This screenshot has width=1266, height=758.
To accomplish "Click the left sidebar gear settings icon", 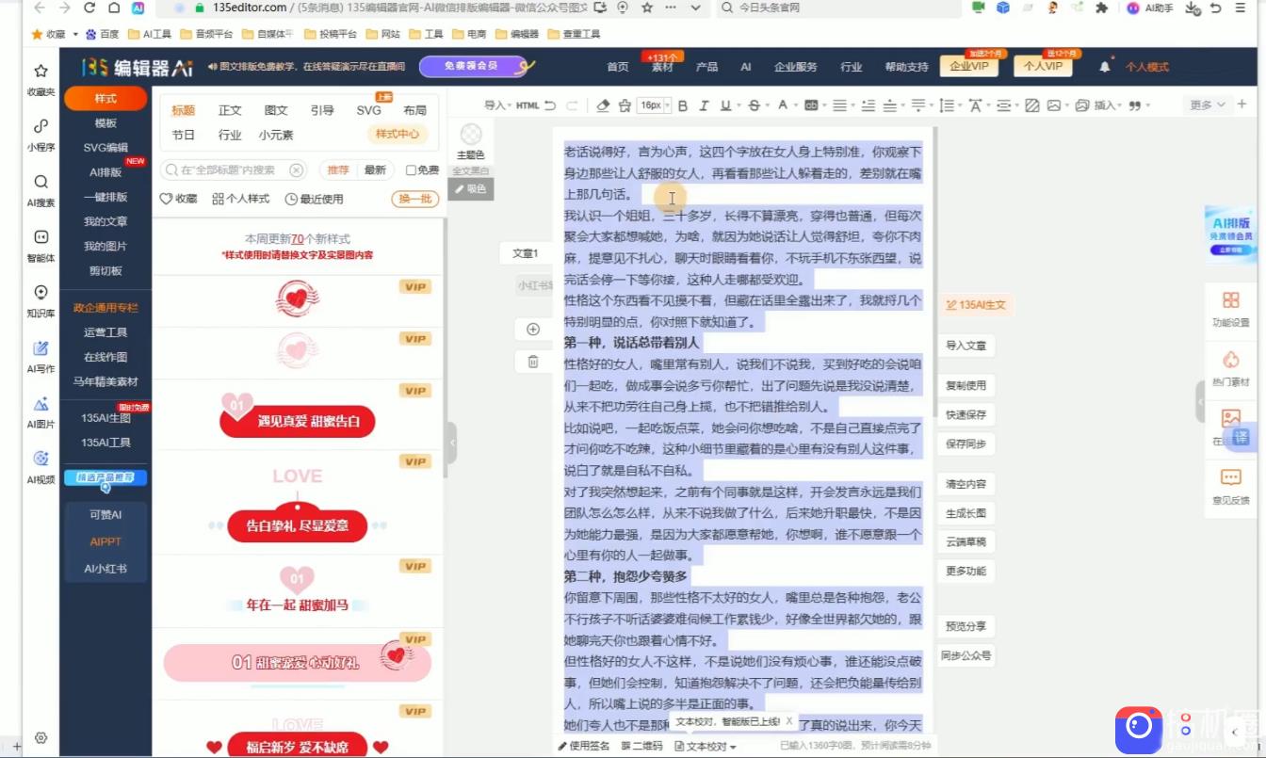I will [x=41, y=738].
